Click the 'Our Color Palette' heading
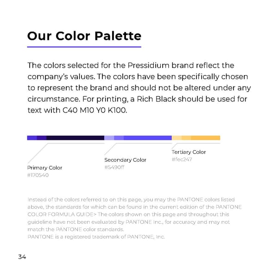This screenshot has width=278, height=278. coord(84,36)
